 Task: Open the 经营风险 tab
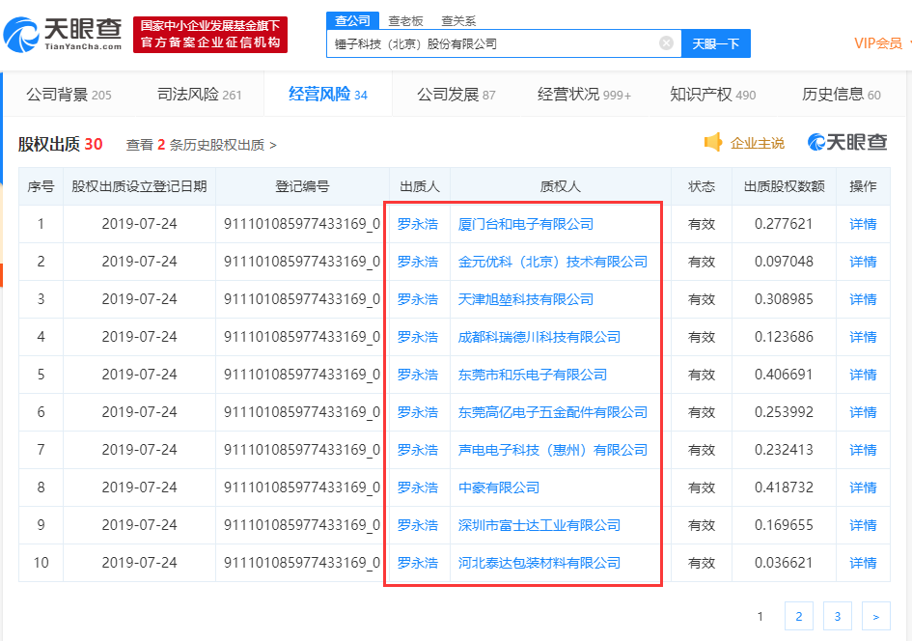[328, 95]
